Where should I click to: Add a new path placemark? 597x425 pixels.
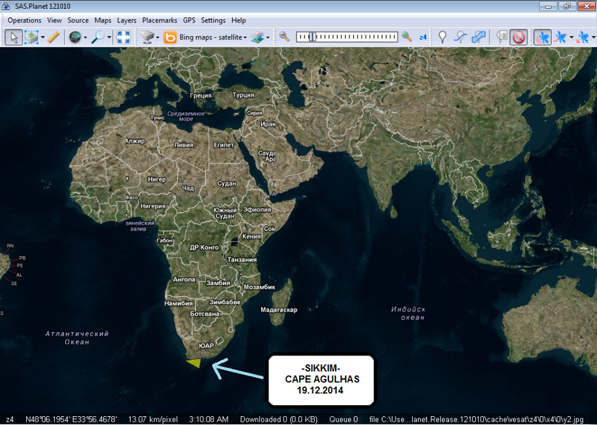click(x=460, y=37)
